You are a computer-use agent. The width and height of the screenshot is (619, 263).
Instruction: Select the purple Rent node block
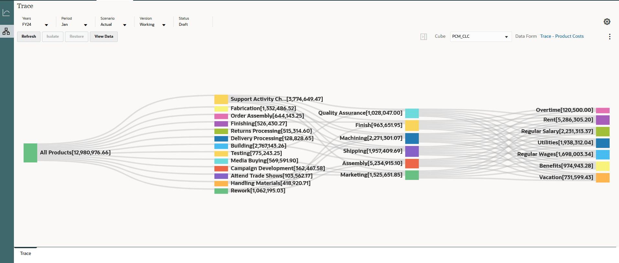tap(603, 120)
